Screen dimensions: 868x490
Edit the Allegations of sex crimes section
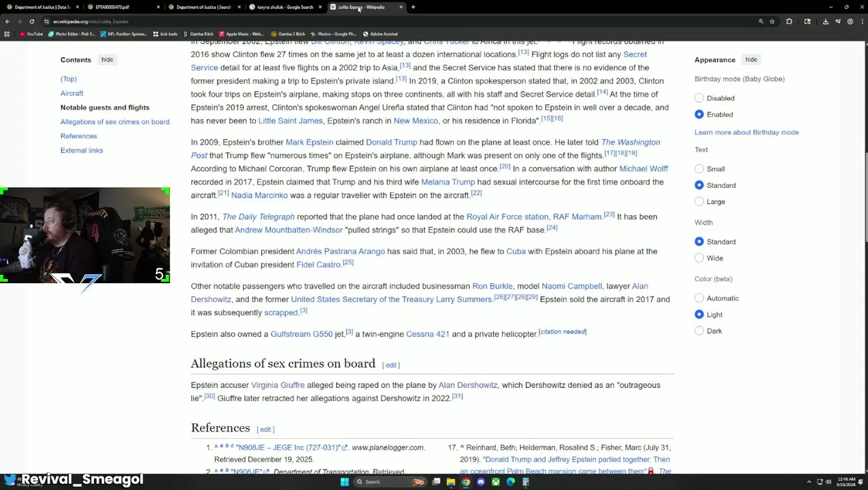coord(390,365)
